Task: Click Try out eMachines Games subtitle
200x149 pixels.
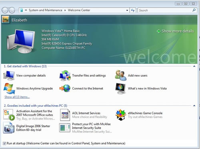Action: pos(145,117)
